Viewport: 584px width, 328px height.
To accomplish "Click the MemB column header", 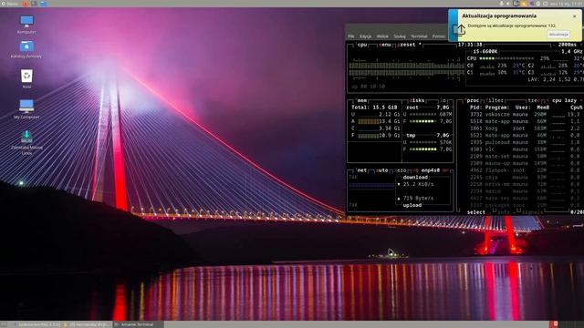I will pos(543,108).
